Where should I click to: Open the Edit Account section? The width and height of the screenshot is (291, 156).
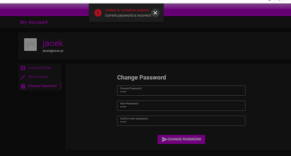(x=40, y=77)
